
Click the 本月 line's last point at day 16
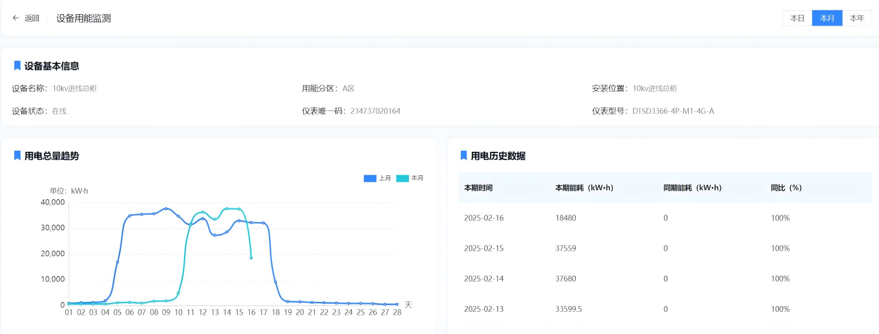pos(251,257)
